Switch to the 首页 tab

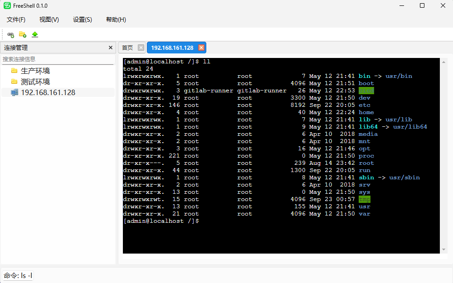pyautogui.click(x=127, y=48)
